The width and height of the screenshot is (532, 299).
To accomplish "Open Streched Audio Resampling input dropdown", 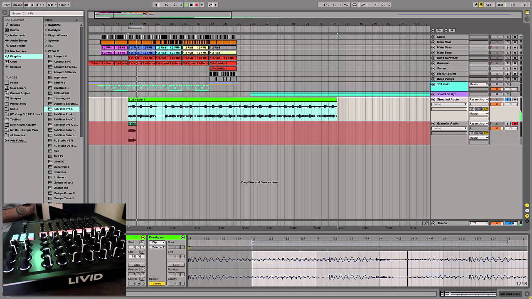I will [x=478, y=100].
